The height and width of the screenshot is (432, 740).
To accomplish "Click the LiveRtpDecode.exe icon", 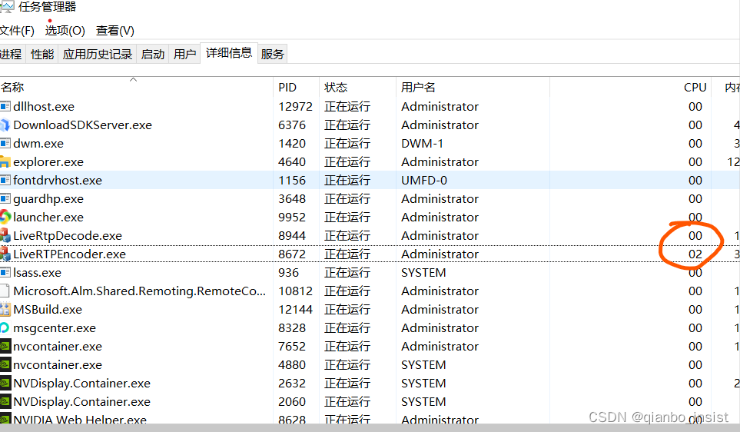I will click(x=5, y=235).
